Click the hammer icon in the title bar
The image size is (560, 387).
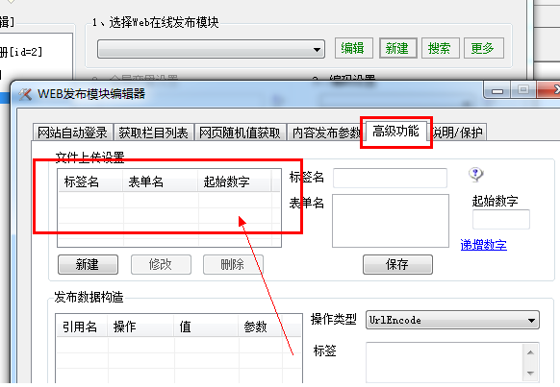25,94
